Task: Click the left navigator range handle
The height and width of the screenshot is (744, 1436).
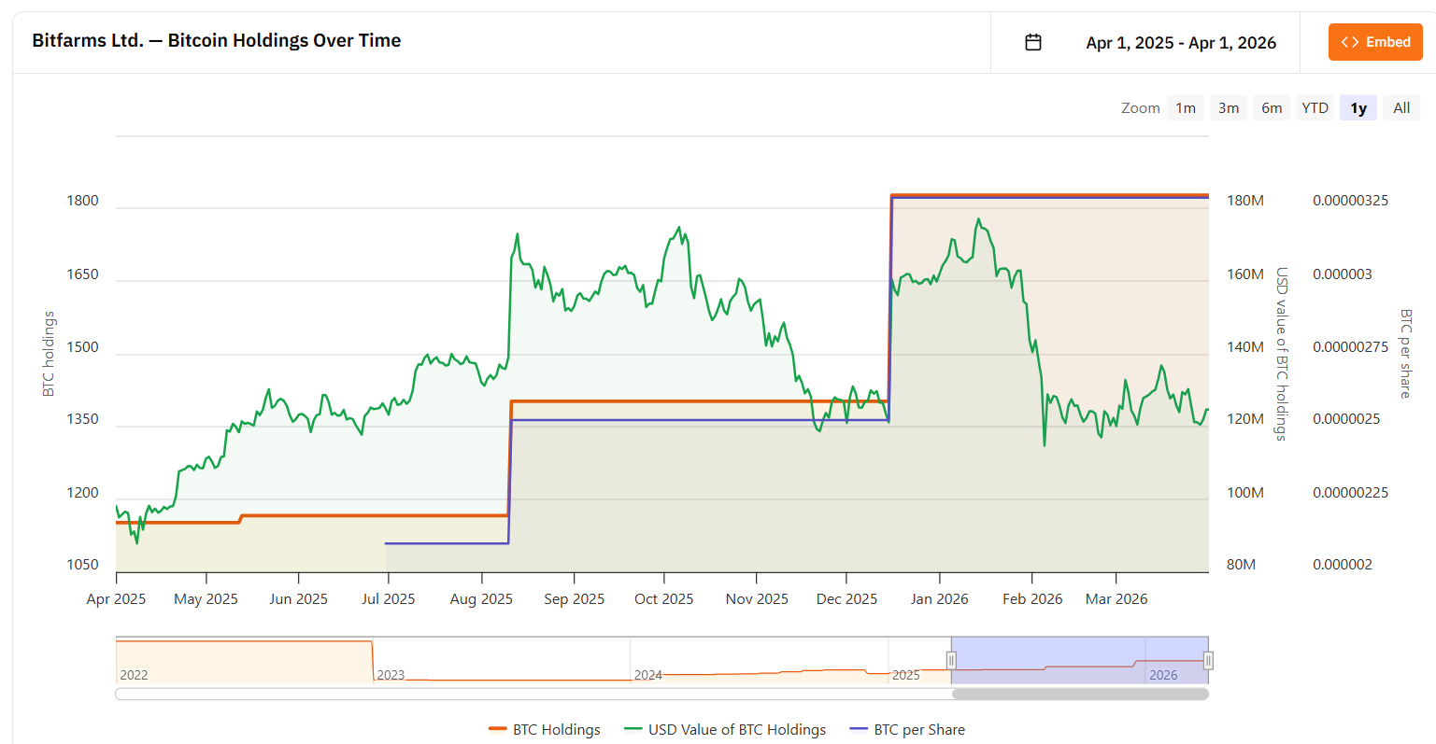Action: pyautogui.click(x=951, y=661)
